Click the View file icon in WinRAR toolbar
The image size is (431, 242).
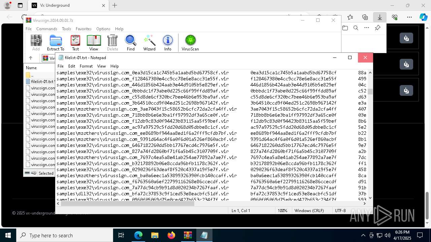click(x=94, y=43)
